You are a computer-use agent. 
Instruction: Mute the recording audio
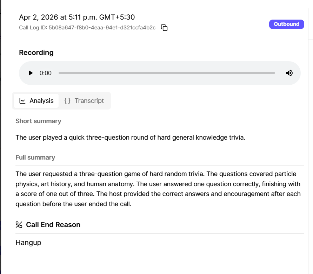tap(289, 73)
